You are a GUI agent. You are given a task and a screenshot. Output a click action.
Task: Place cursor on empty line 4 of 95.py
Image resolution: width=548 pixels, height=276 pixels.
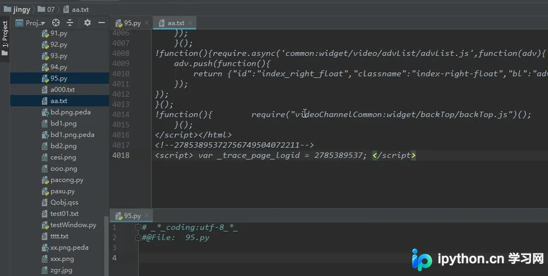[342, 258]
